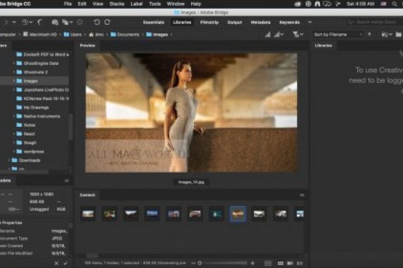Expand the Downloads folder in tree
This screenshot has height=268, width=403.
pyautogui.click(x=9, y=160)
